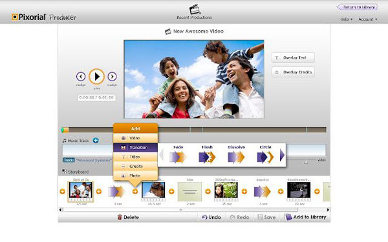The image size is (388, 242).
Task: Pick the Dissolve transition icon
Action: 236,157
